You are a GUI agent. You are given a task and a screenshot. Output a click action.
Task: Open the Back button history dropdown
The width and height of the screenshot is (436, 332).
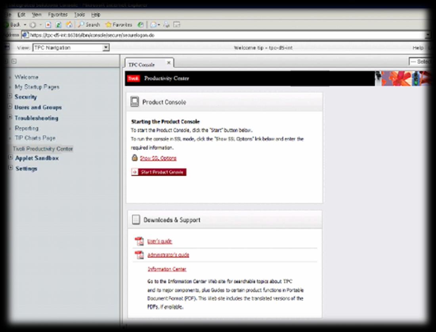click(x=25, y=25)
